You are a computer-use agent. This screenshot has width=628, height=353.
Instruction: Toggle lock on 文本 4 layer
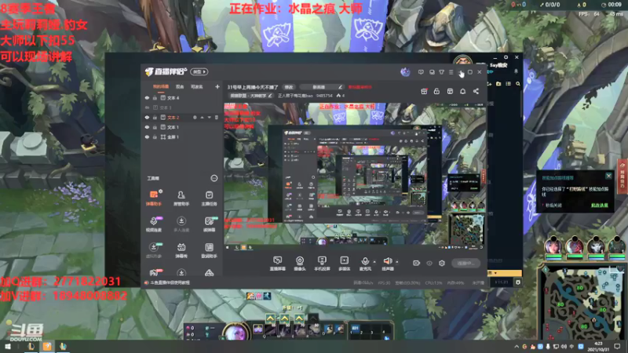pos(155,98)
